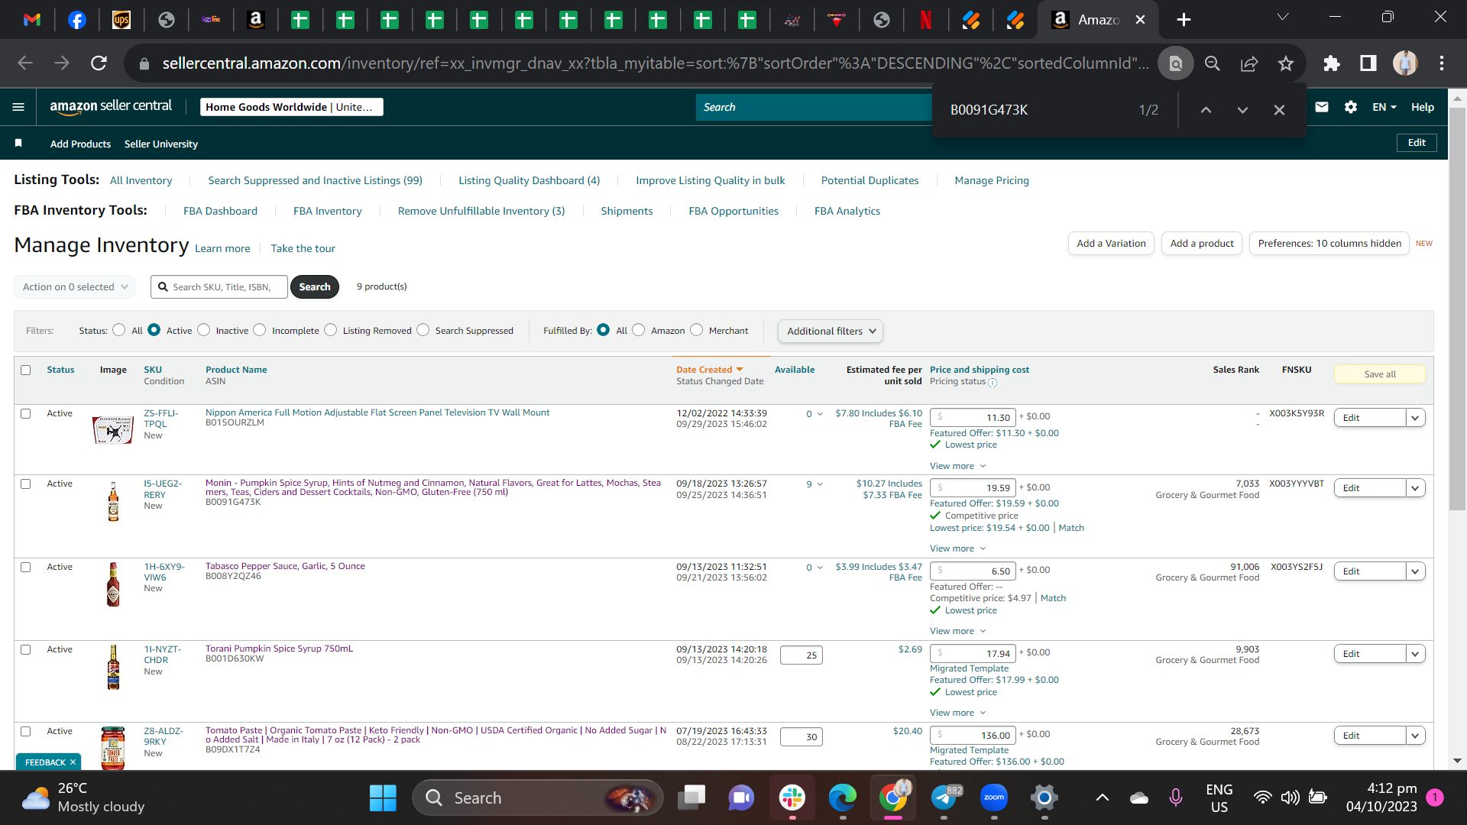
Task: Select the Inactive status filter
Action: (203, 330)
